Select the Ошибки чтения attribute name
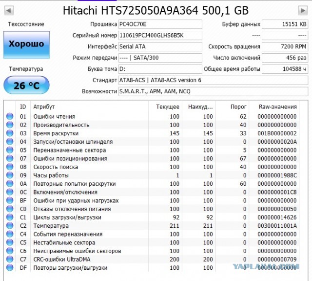312x281 pixels. pyautogui.click(x=54, y=116)
